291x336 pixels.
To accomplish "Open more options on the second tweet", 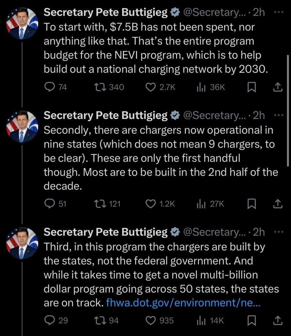I will point(279,115).
